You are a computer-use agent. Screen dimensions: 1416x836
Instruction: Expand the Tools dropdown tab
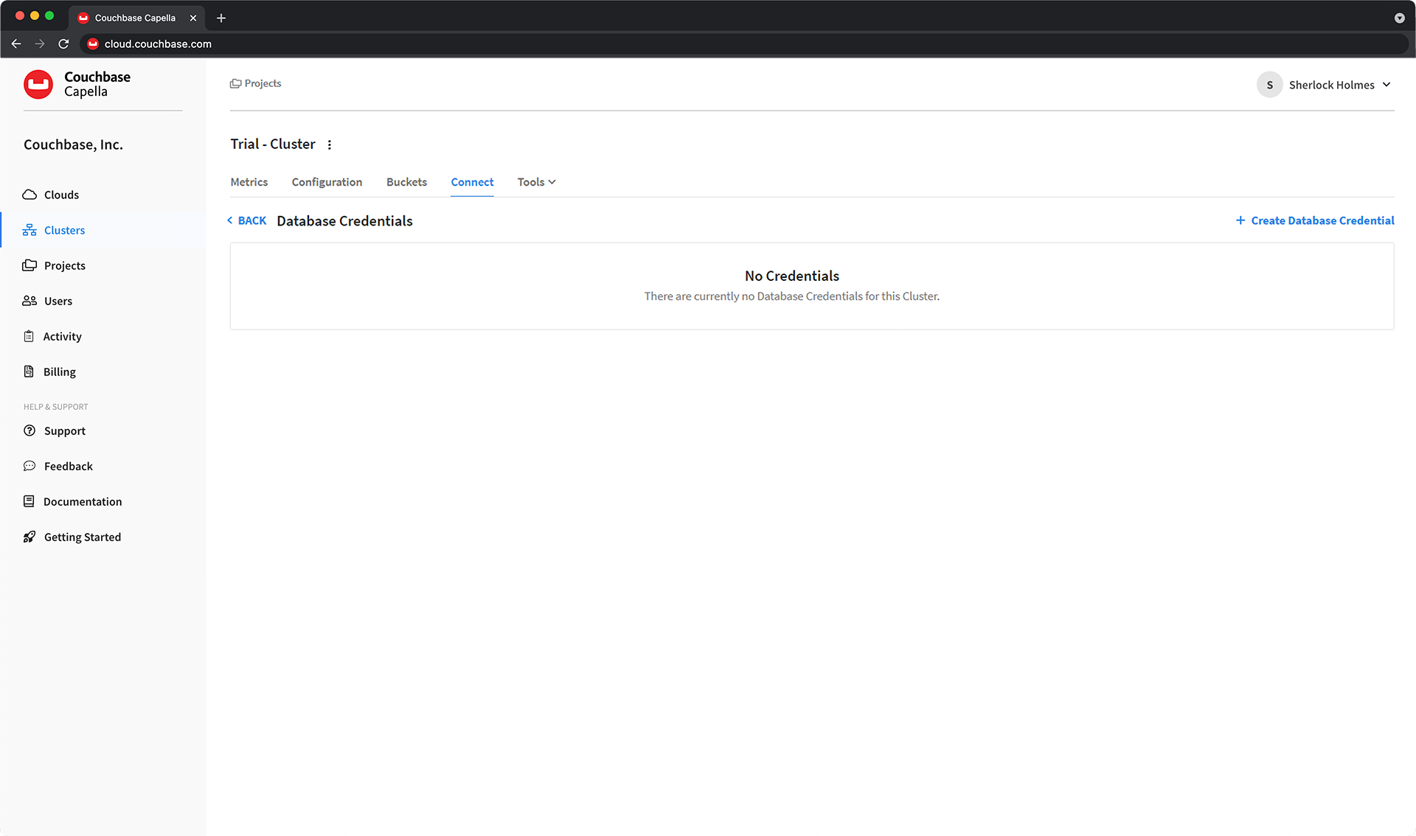click(536, 182)
